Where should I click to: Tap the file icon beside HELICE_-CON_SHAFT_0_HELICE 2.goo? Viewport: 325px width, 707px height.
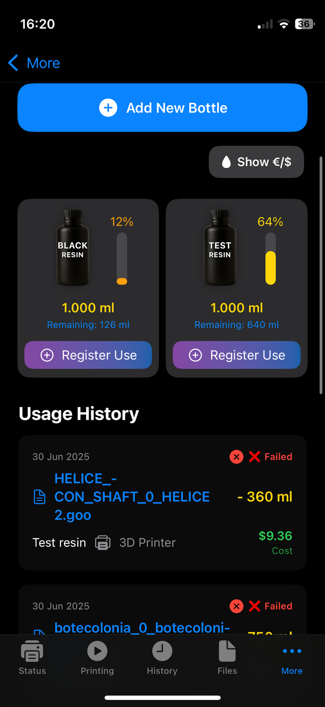(40, 497)
